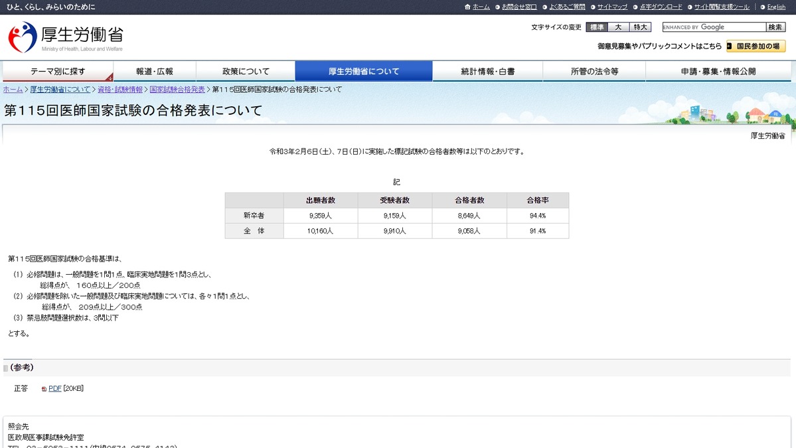The height and width of the screenshot is (448, 796).
Task: Set text size to 大
Action: click(x=618, y=27)
